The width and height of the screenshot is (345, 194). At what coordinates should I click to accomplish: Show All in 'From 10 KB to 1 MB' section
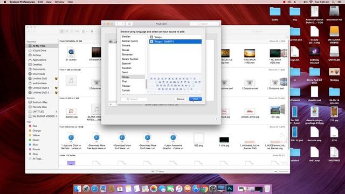click(277, 98)
